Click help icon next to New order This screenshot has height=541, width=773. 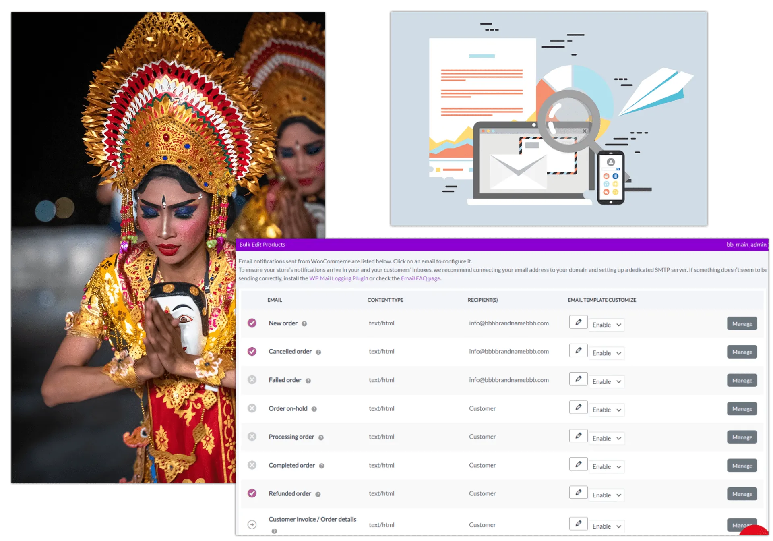(304, 324)
